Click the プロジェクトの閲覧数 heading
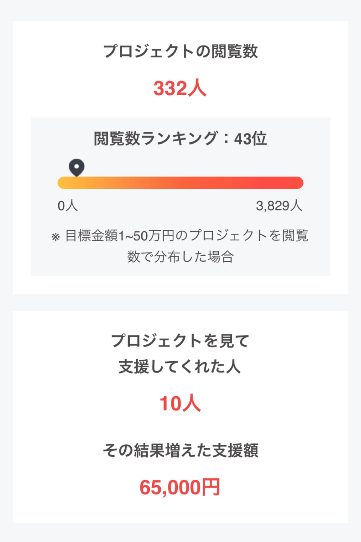Screen dimensions: 361x542 coord(180,51)
